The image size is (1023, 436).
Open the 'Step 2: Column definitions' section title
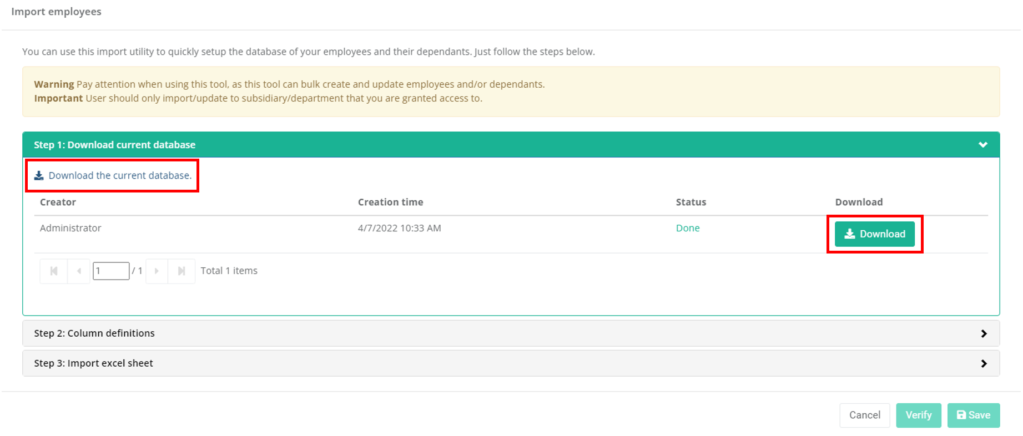tap(94, 333)
